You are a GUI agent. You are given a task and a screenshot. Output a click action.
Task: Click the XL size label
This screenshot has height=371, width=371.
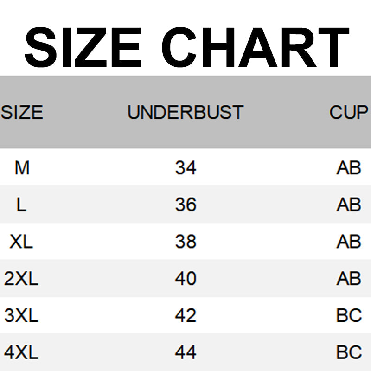[21, 242]
